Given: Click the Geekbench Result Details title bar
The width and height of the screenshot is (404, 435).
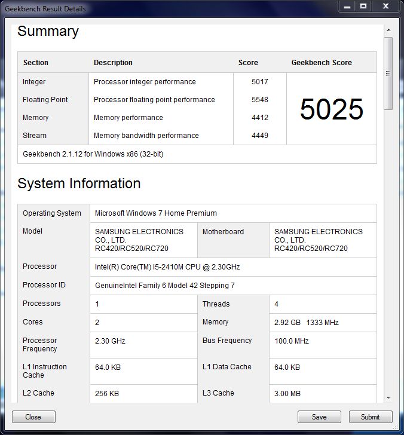Looking at the screenshot, I should point(169,8).
